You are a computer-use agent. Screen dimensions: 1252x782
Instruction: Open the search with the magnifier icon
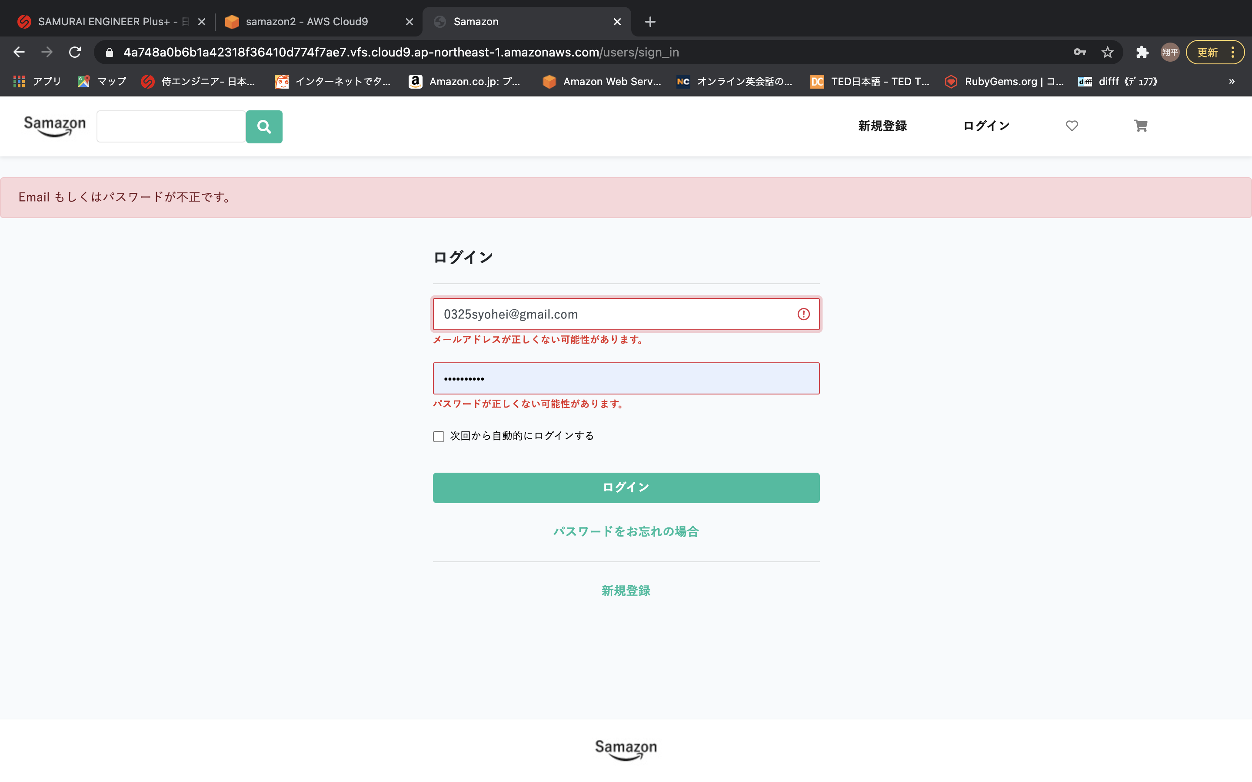pos(264,126)
